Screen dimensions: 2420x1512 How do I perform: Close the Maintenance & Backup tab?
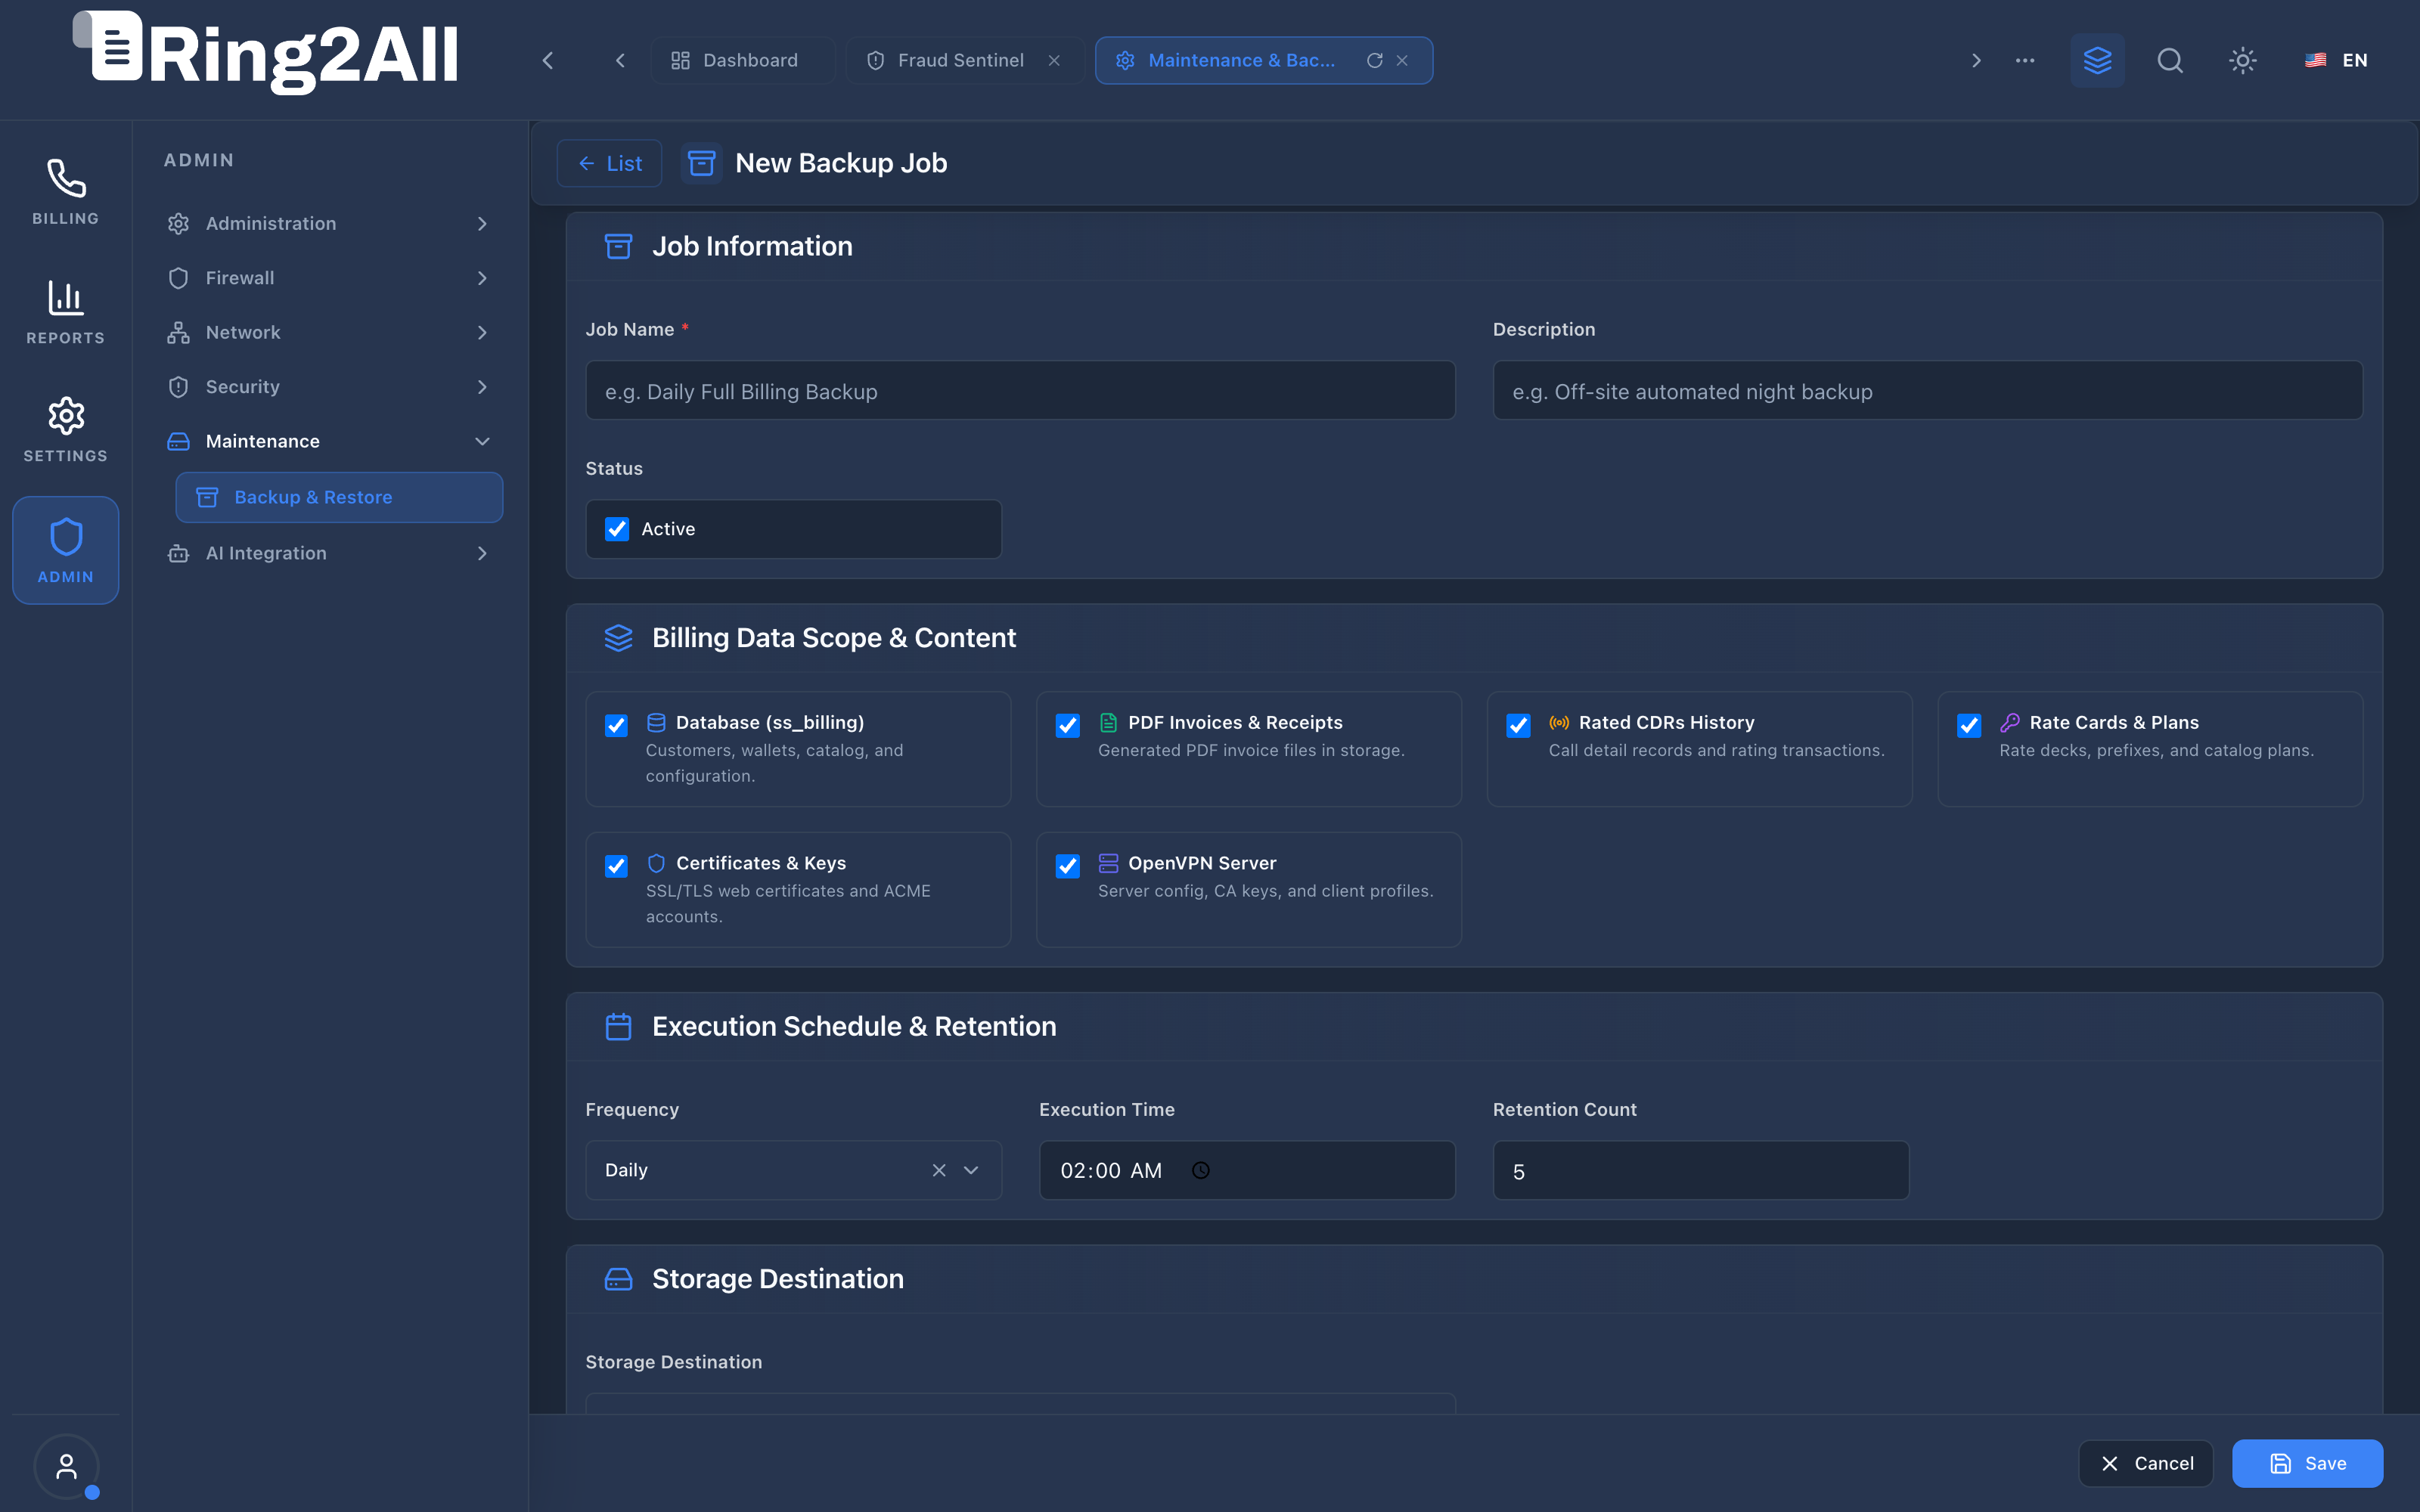click(1402, 60)
